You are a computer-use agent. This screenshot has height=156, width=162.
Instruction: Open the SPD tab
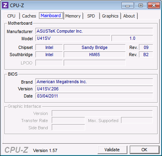click(91, 16)
